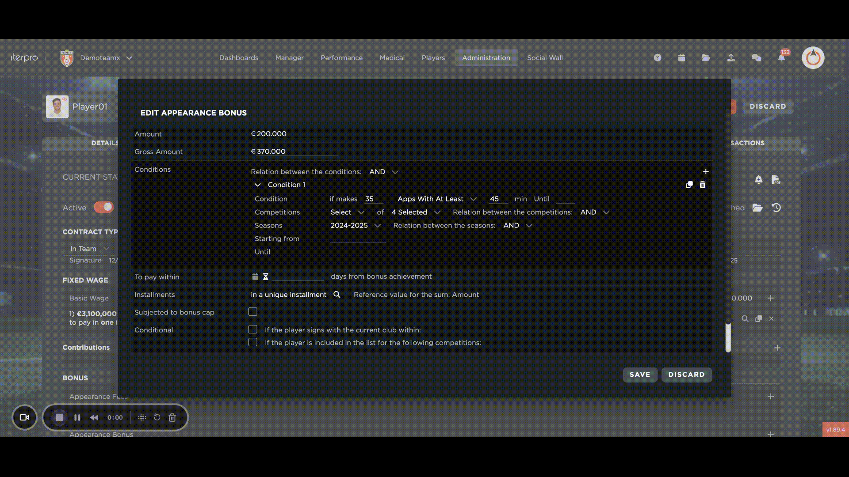Duplicate Condition 1 using the copy icon
The image size is (849, 477).
689,185
